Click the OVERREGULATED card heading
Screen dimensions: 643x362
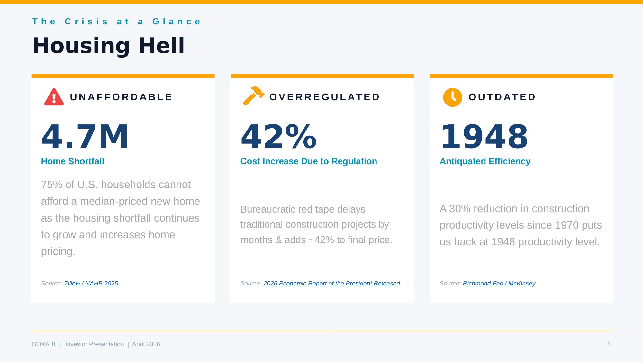coord(325,97)
